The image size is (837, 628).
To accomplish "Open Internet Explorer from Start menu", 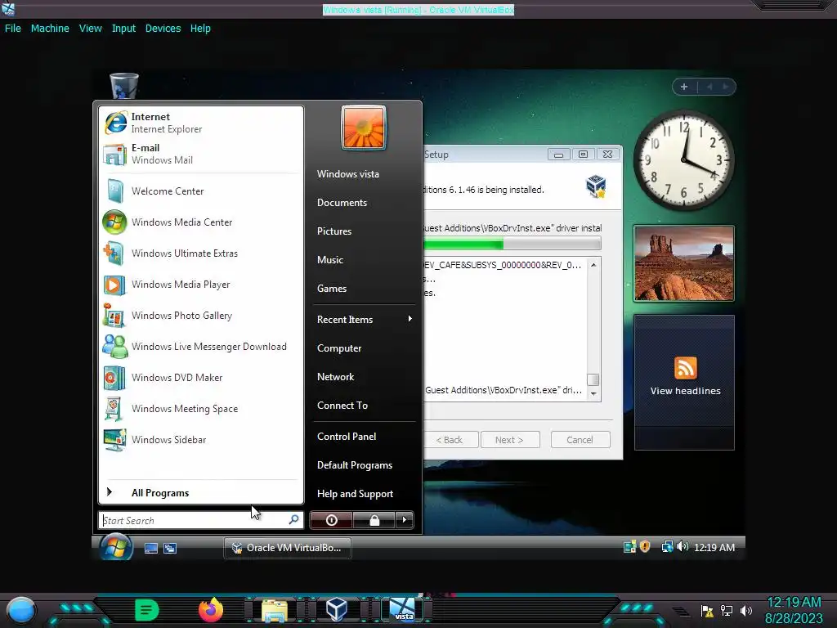I will coord(200,123).
